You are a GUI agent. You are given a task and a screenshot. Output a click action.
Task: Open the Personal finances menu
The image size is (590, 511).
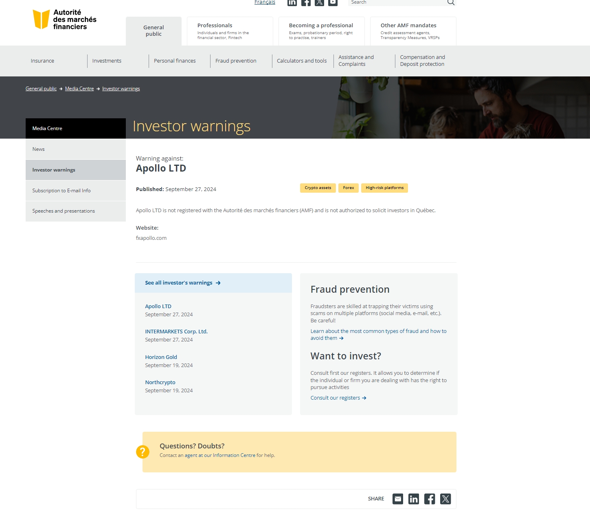coord(175,61)
